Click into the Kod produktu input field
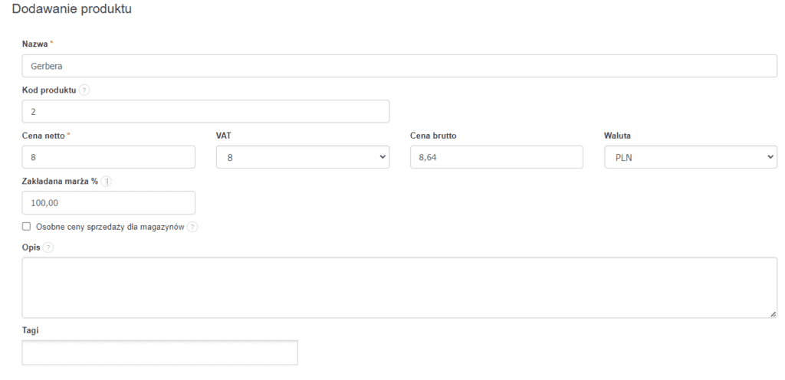785x380 pixels. pos(205,112)
